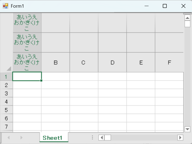This screenshot has height=144, width=192.
Task: Click the horizontal scrollbar thumb
Action: (108, 137)
